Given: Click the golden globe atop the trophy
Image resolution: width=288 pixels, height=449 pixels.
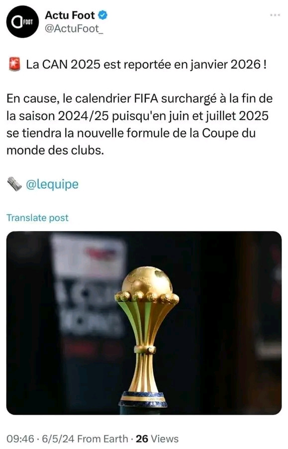Looking at the screenshot, I should click(x=147, y=280).
